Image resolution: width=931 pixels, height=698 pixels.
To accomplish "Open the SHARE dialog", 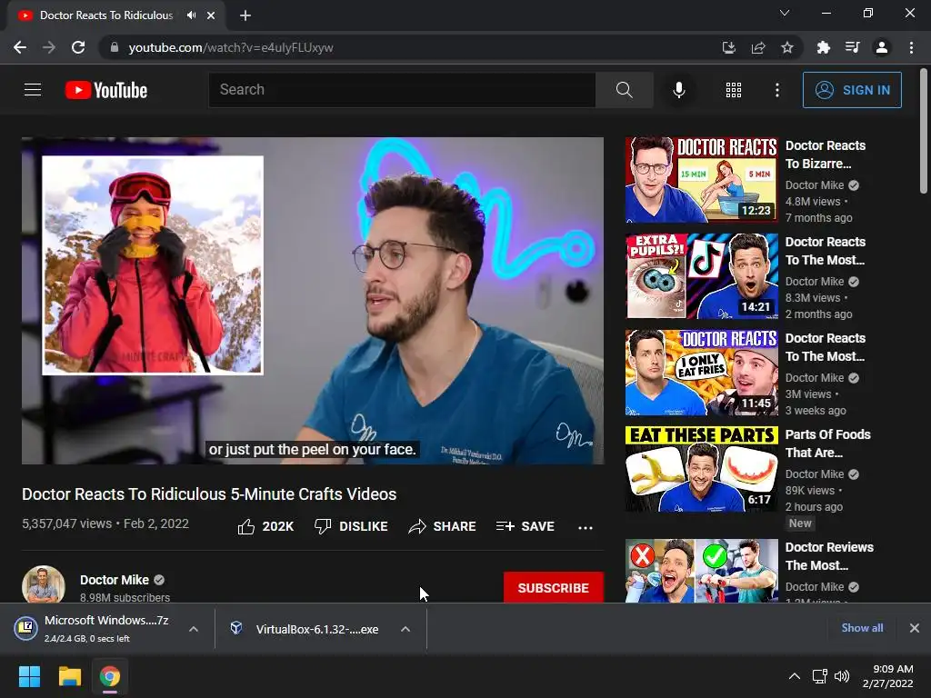I will pyautogui.click(x=442, y=526).
